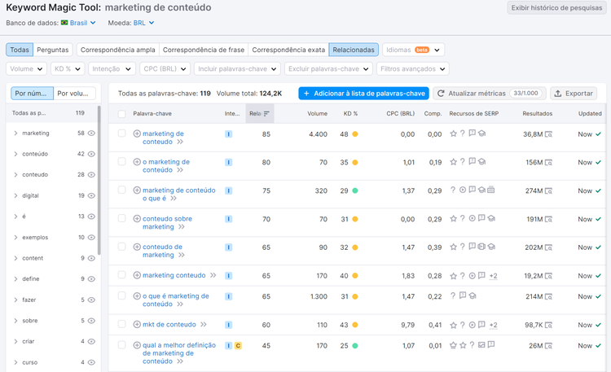Click double-arrow icon after 'conteudo sobre marketing'
Screen dimensions: 611x372
(x=181, y=227)
